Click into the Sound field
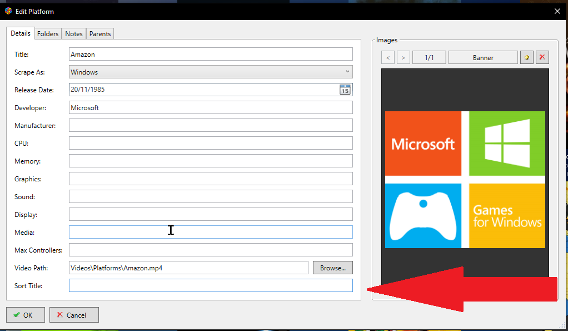This screenshot has width=568, height=331. 211,196
